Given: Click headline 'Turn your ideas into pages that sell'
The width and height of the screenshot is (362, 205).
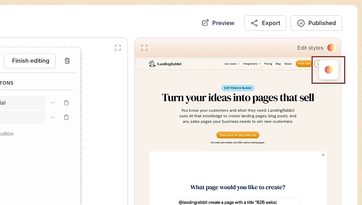Looking at the screenshot, I should click(238, 97).
